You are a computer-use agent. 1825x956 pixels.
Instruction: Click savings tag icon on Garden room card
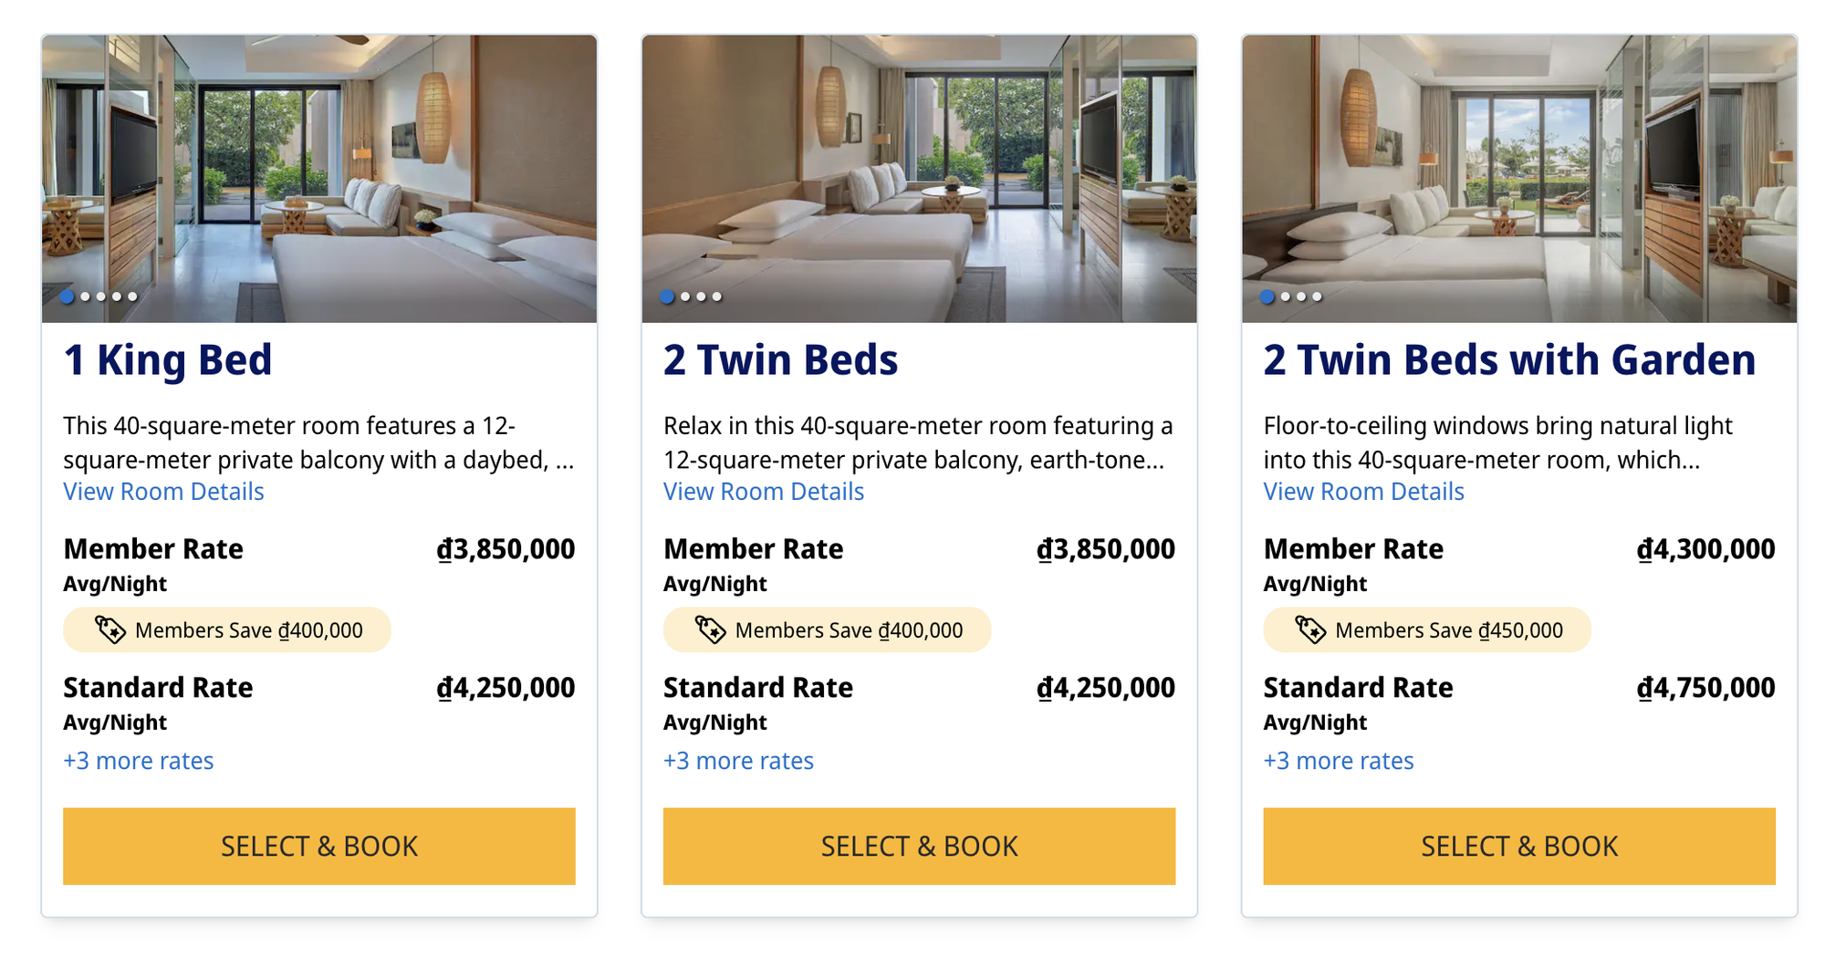tap(1311, 629)
